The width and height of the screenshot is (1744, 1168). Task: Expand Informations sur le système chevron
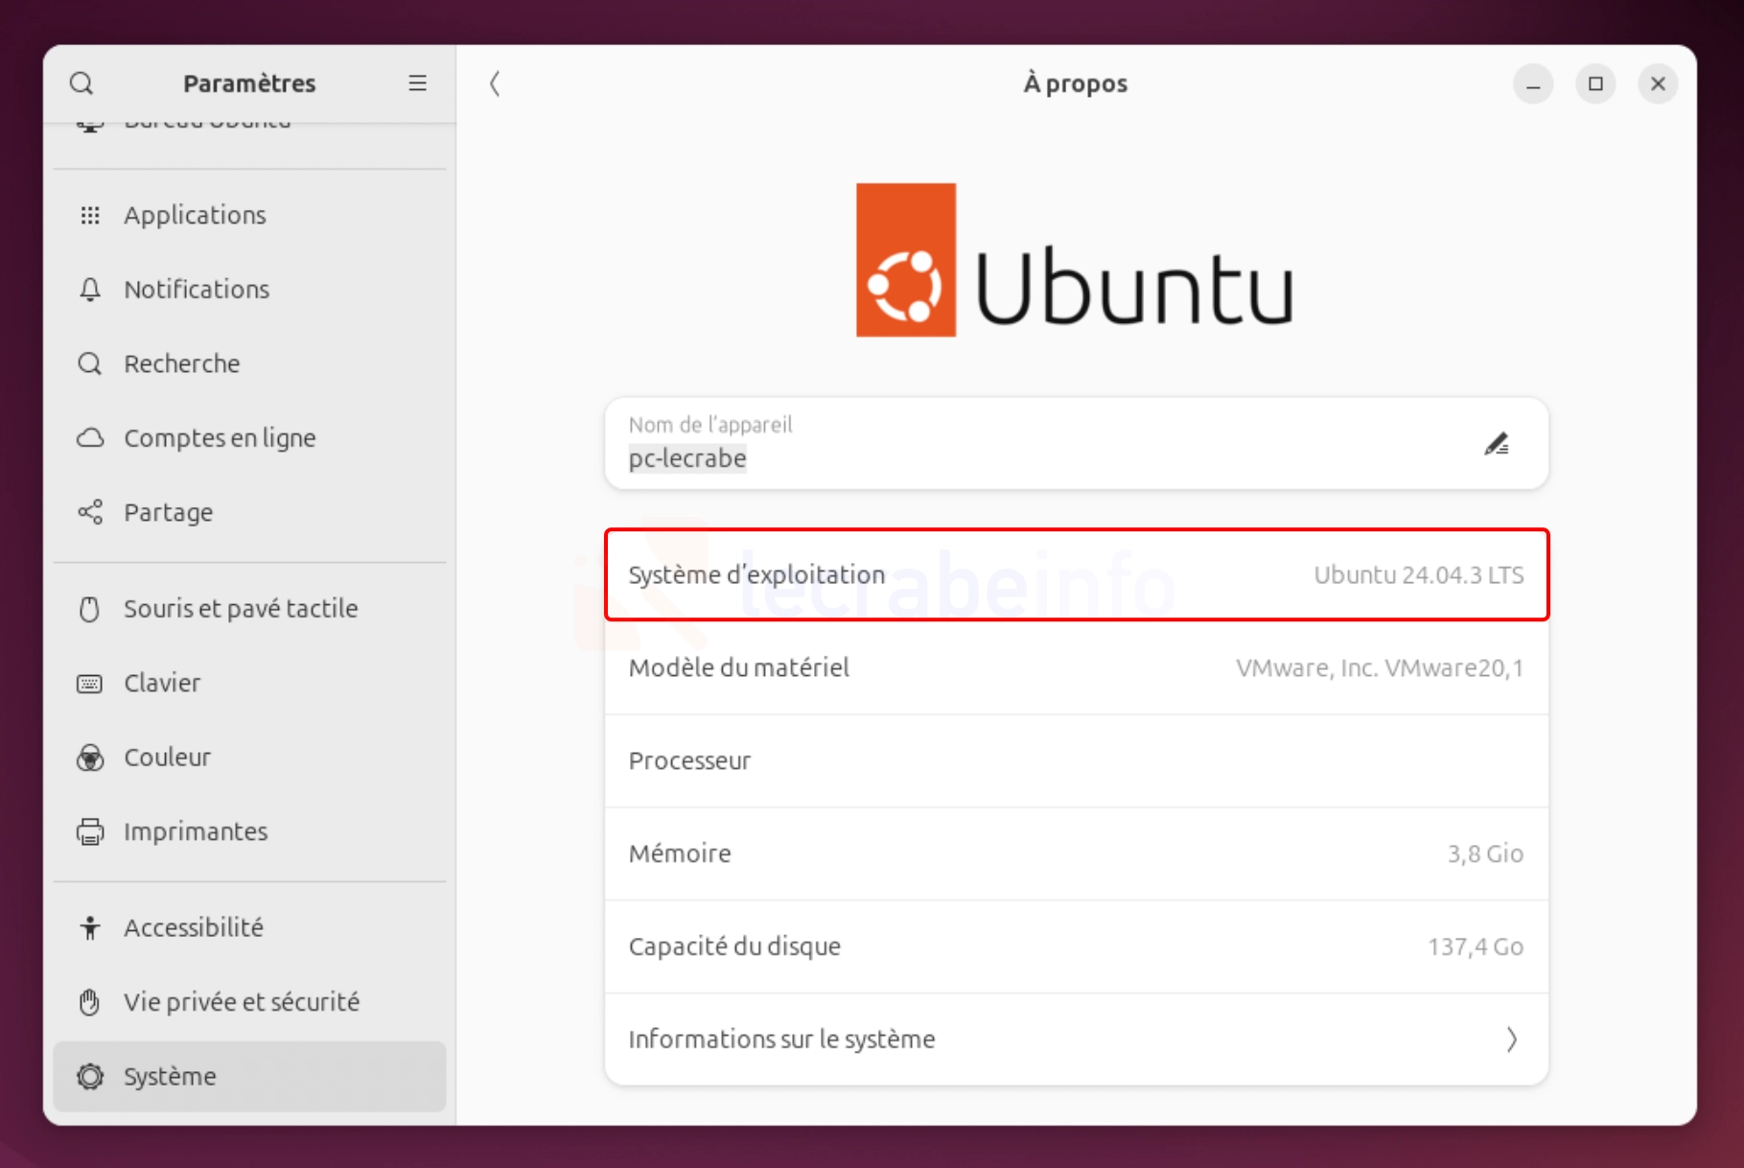[x=1511, y=1040]
